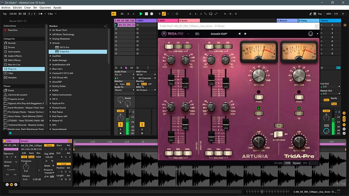This screenshot has width=349, height=196.
Task: Open the Crear menu
Action: click(x=28, y=8)
